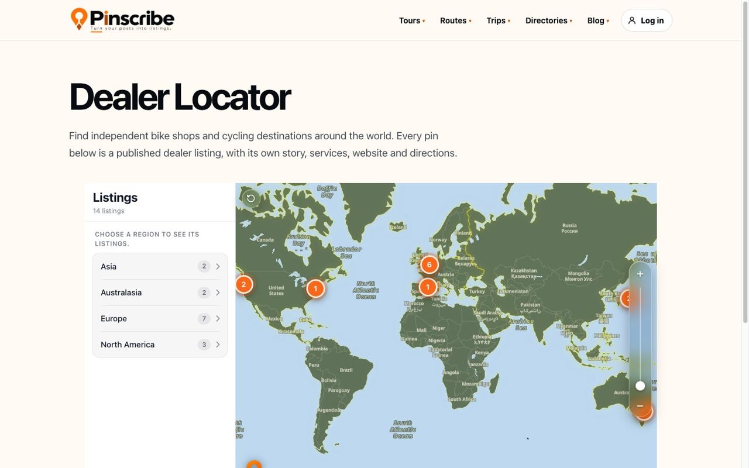
Task: Click the count badge 3 for North America
Action: pos(204,345)
